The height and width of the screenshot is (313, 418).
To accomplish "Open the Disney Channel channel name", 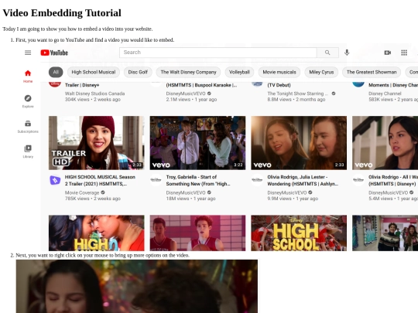I will pos(385,94).
